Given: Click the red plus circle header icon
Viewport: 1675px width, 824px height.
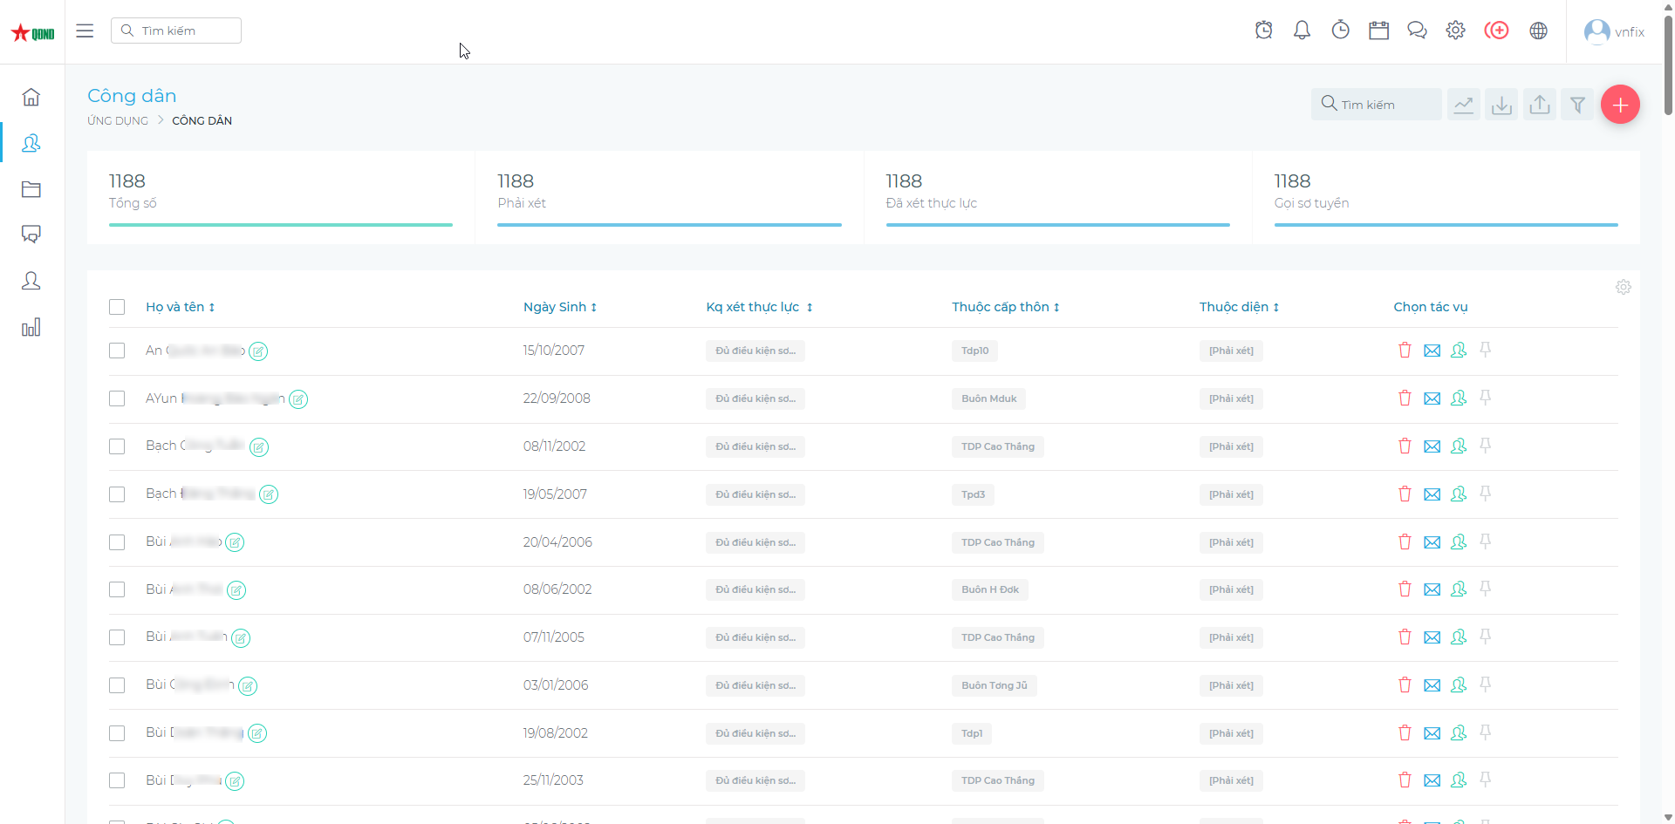Looking at the screenshot, I should pyautogui.click(x=1497, y=31).
